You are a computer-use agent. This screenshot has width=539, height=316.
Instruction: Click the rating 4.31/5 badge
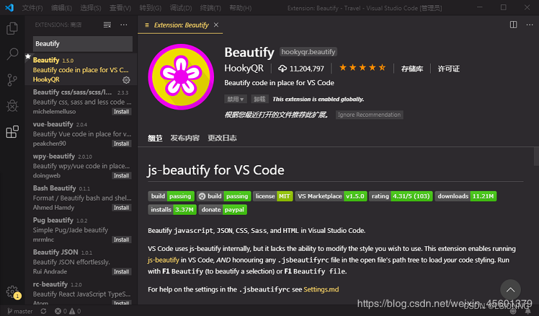(x=401, y=196)
